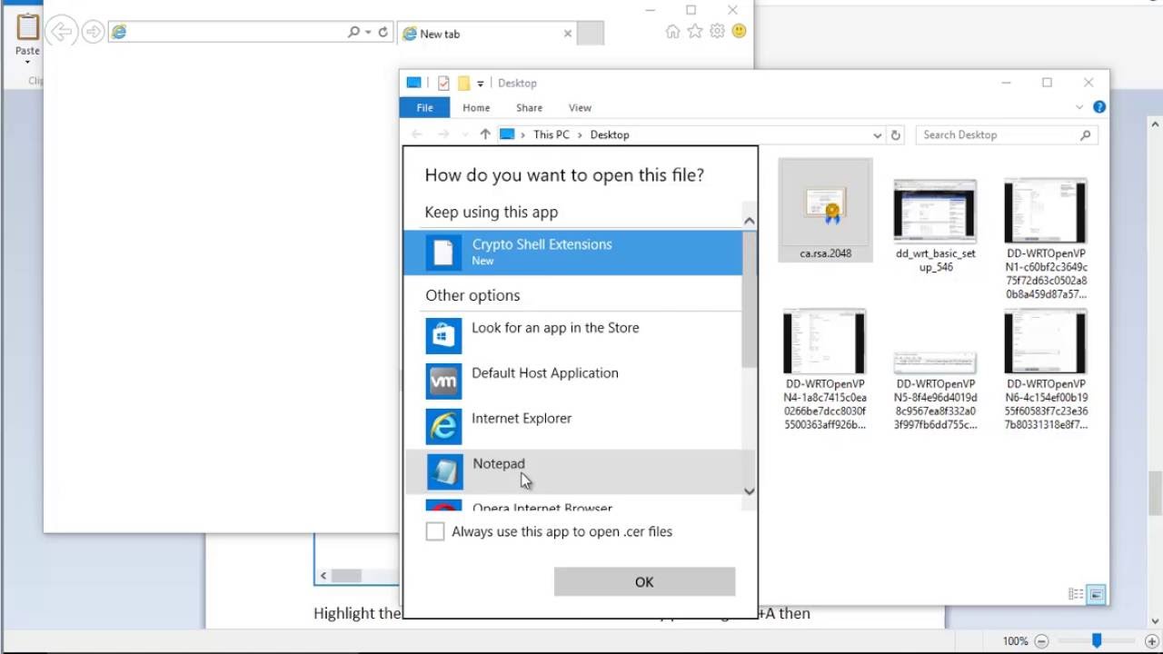Choose Internet Explorer to open file
The image size is (1163, 654).
coord(572,426)
